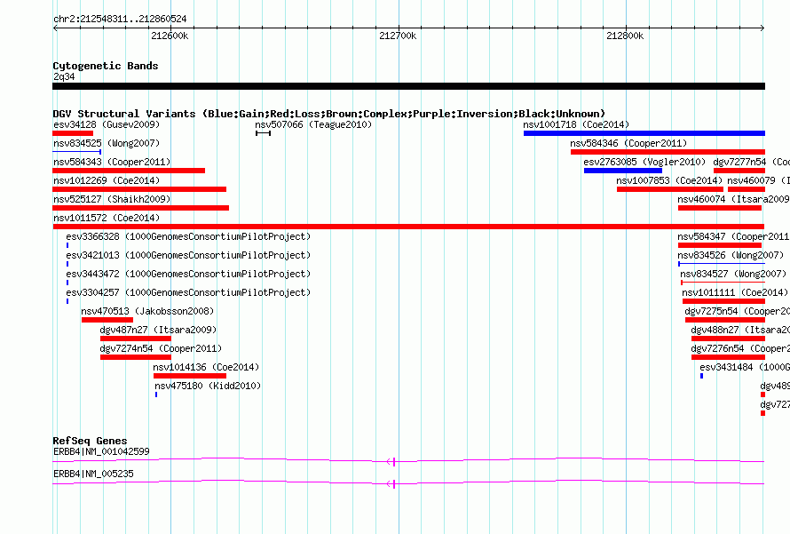Click nsv1012269 (Coe2014) label
This screenshot has width=790, height=534.
pyautogui.click(x=107, y=180)
